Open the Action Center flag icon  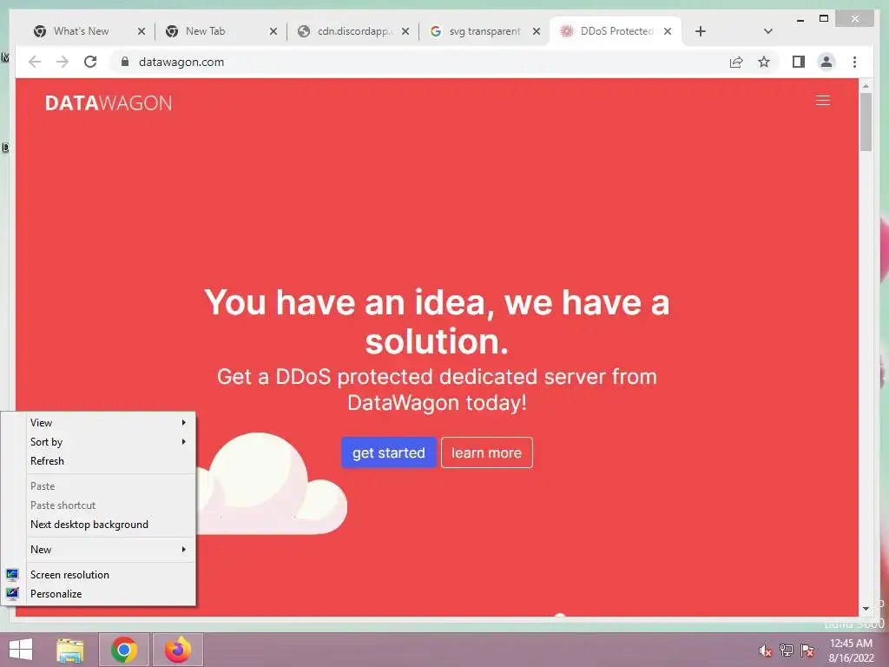click(x=807, y=650)
